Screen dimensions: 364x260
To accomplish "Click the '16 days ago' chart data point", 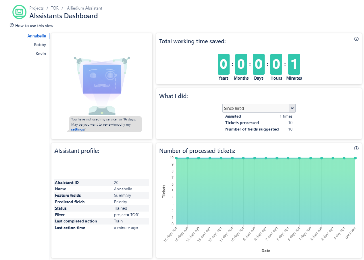I will point(176,158).
